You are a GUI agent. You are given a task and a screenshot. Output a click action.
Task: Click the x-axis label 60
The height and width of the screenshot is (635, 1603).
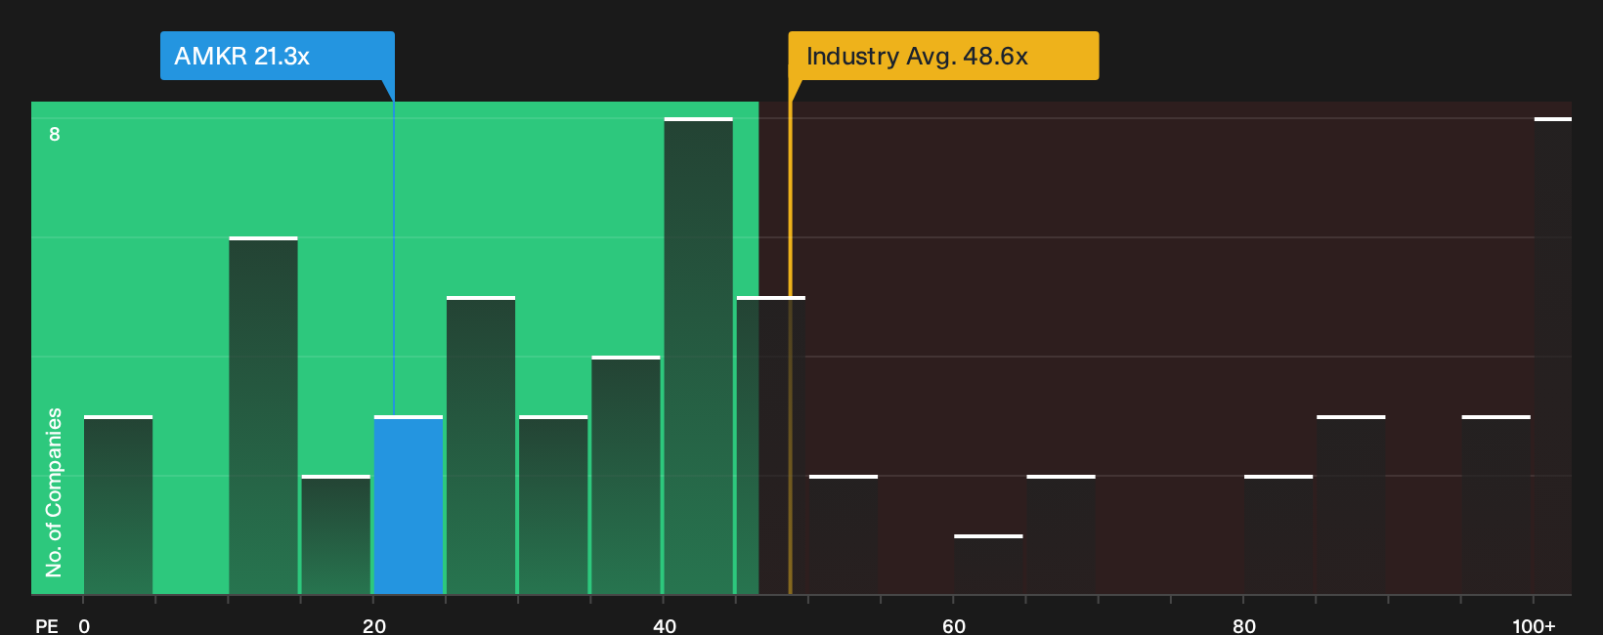pos(954,625)
